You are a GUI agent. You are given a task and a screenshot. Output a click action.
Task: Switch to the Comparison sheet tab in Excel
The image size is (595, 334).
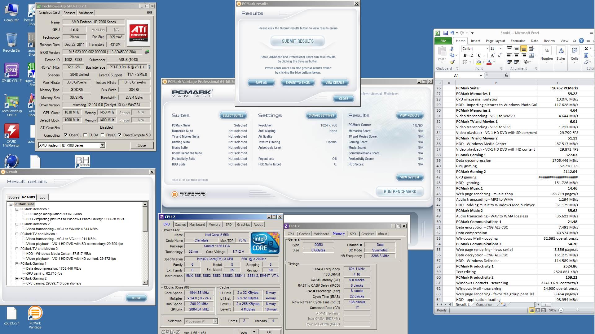point(484,305)
